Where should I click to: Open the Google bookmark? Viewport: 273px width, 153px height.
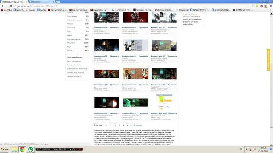tap(42, 10)
